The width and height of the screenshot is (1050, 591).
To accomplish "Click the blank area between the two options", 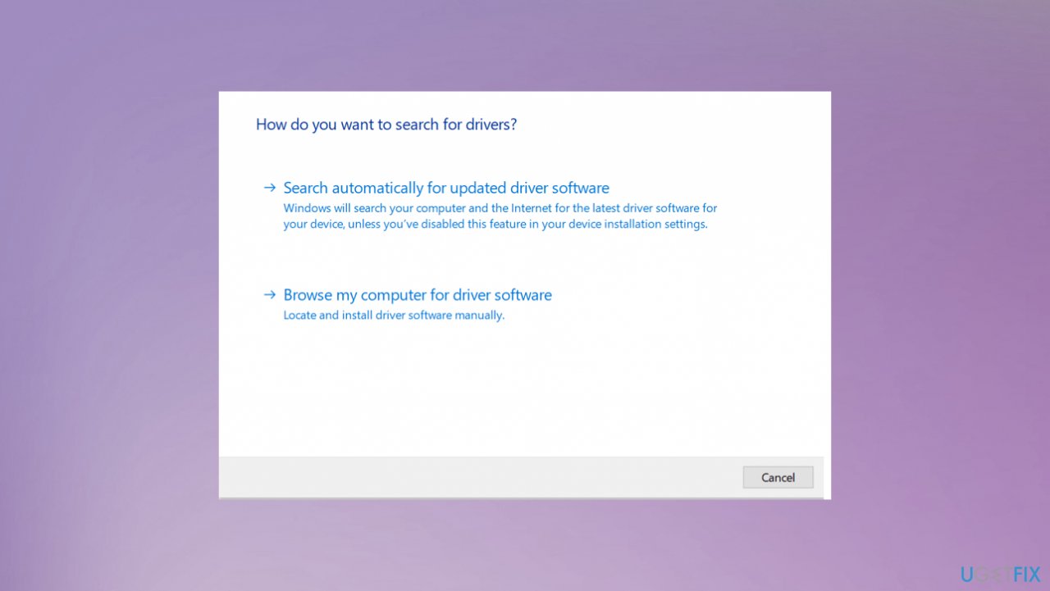I will [525, 258].
